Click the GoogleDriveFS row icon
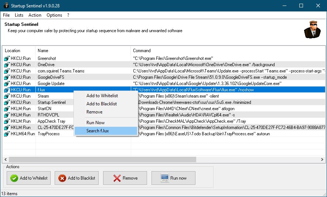 click(7, 77)
